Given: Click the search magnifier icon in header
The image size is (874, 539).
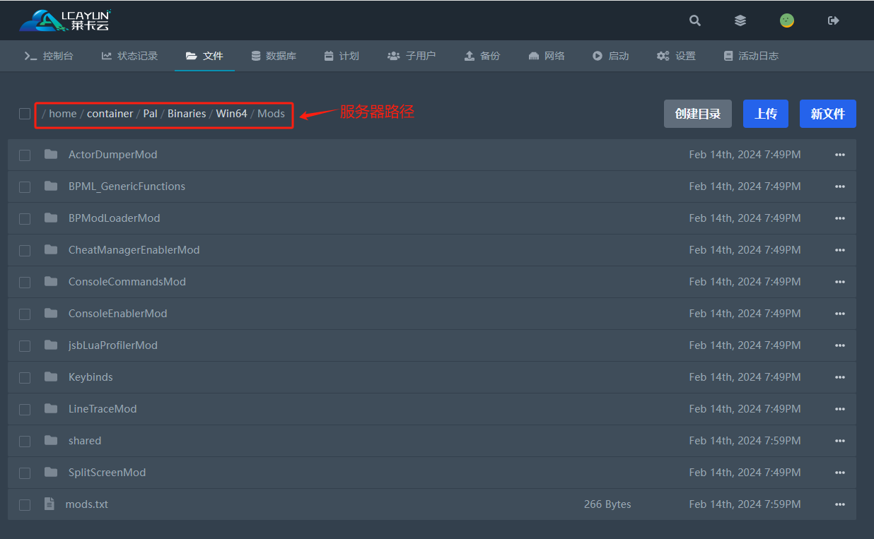Looking at the screenshot, I should [x=695, y=20].
